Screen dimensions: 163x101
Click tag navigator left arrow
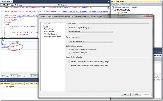(31, 76)
